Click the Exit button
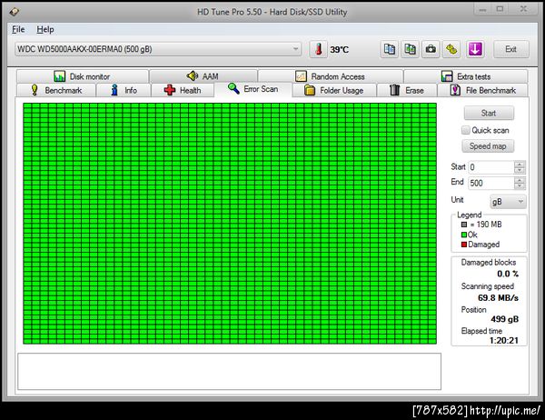Viewport: 545px width, 420px height. (x=510, y=49)
